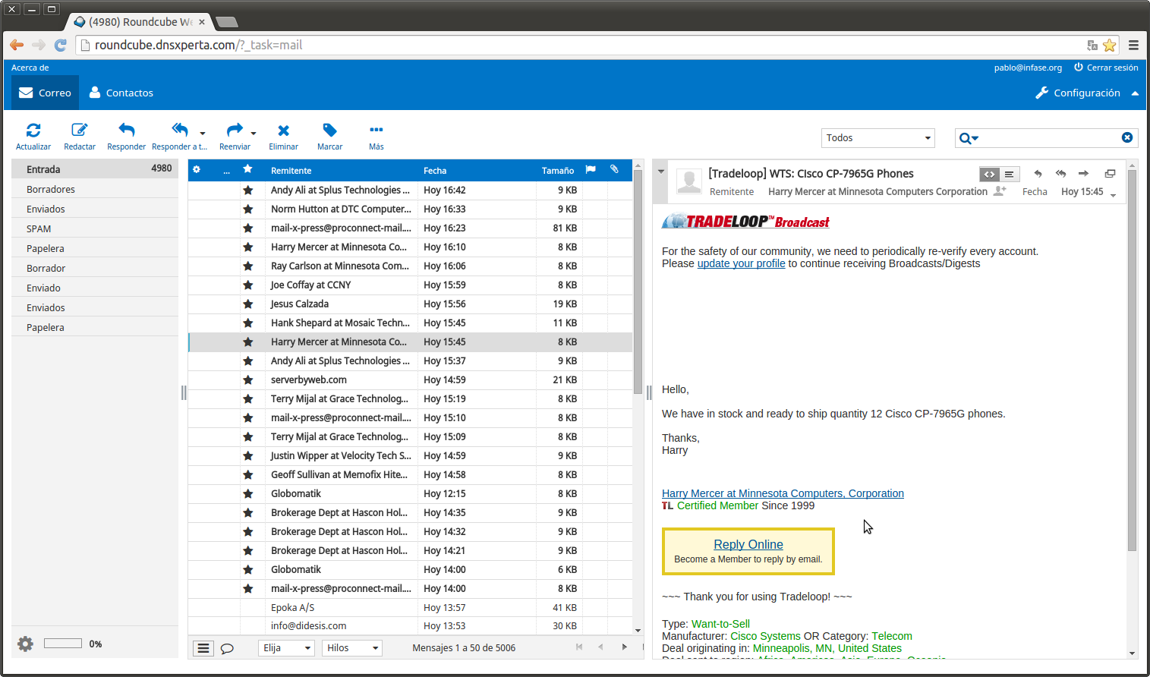Switch preview to plain text view
Screen dimensions: 1150x677
pos(1009,174)
